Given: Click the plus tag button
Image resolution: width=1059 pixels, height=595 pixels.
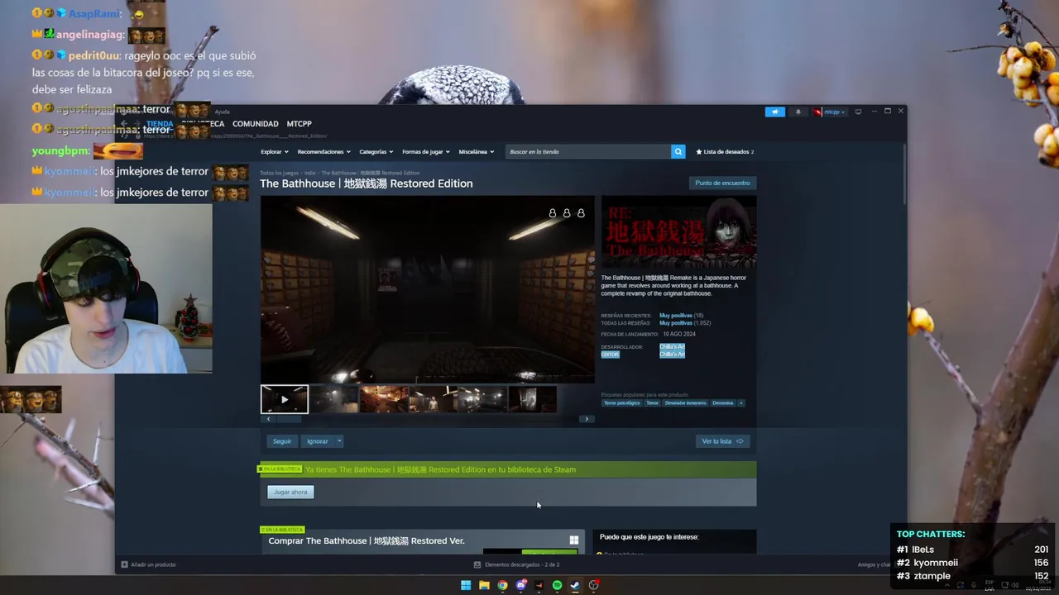Looking at the screenshot, I should point(741,403).
